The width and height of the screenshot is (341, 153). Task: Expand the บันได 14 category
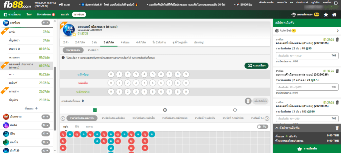[x=46, y=125]
